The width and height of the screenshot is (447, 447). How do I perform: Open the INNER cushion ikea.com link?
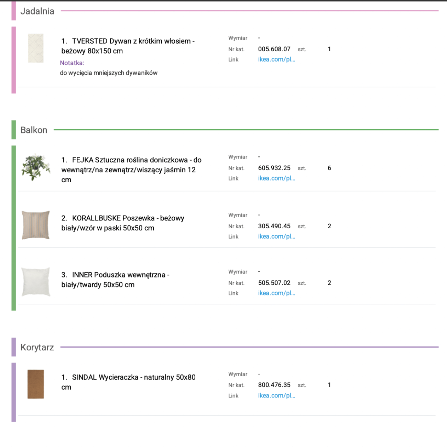click(276, 293)
